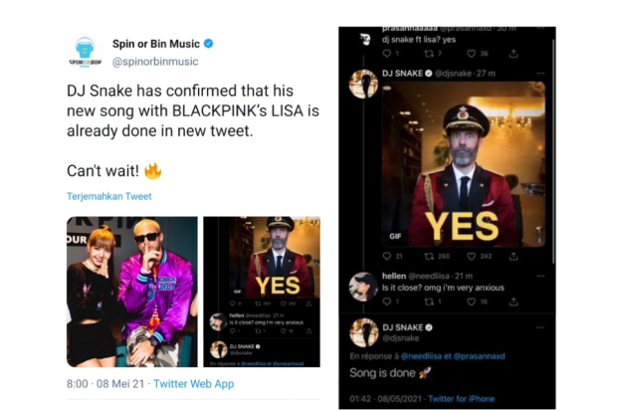617x411 pixels.
Task: Click the Terjemahkan Tweet link
Action: coord(109,196)
